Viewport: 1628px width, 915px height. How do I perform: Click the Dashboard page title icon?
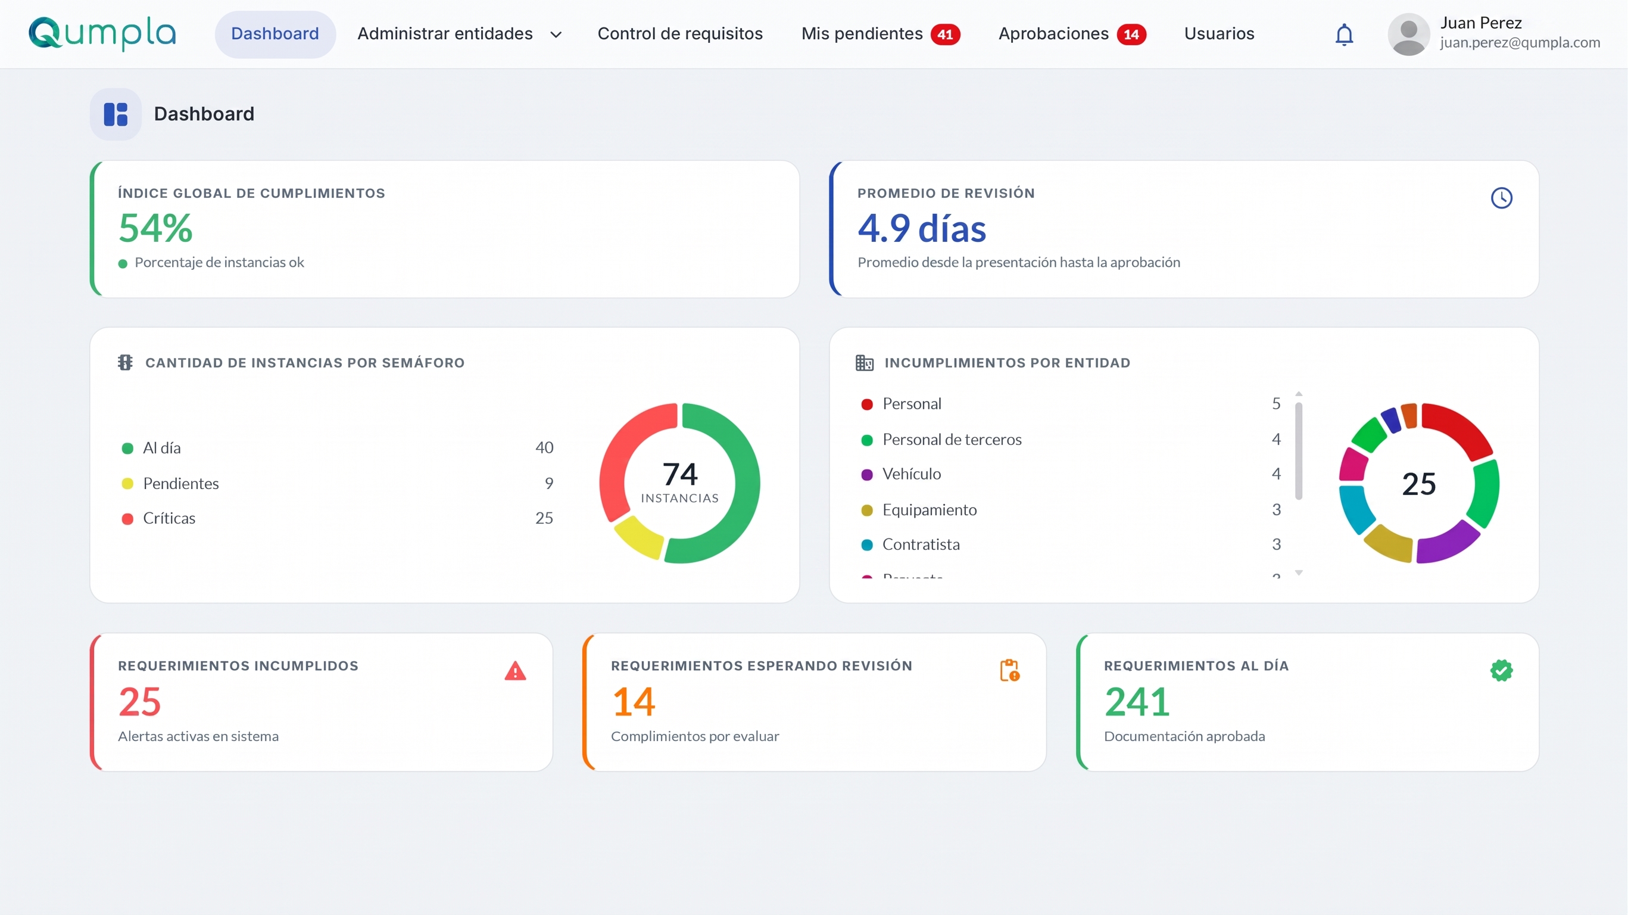[116, 114]
